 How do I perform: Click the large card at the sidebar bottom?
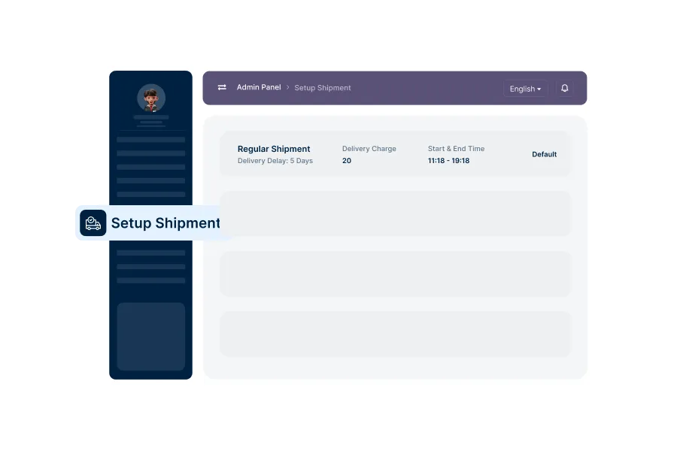pos(150,336)
